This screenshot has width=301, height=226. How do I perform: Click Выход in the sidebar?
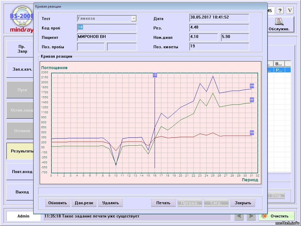point(20,192)
